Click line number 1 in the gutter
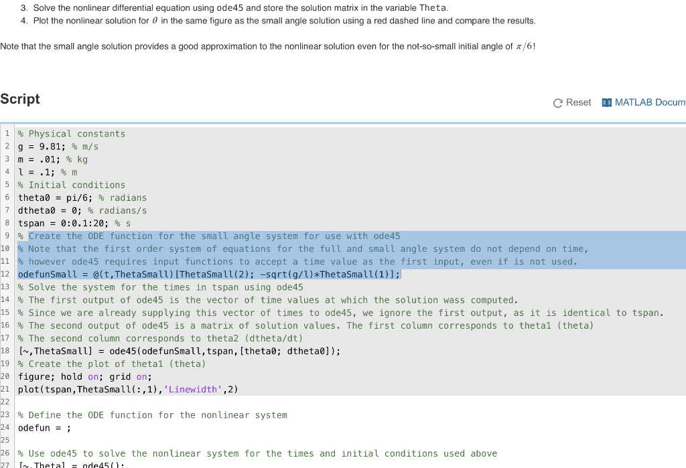 (x=7, y=133)
